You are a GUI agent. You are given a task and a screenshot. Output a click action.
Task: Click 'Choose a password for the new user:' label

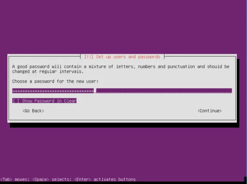(x=55, y=81)
